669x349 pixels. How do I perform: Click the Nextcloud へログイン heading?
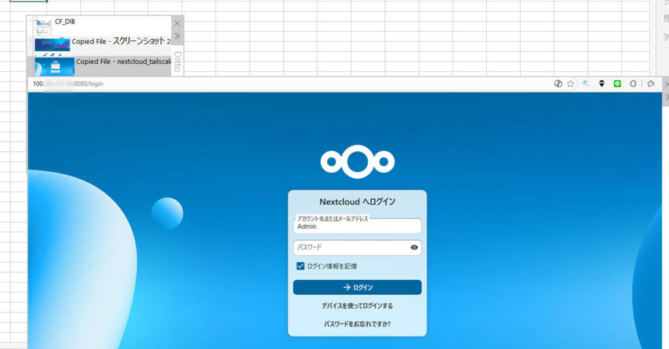pos(357,202)
